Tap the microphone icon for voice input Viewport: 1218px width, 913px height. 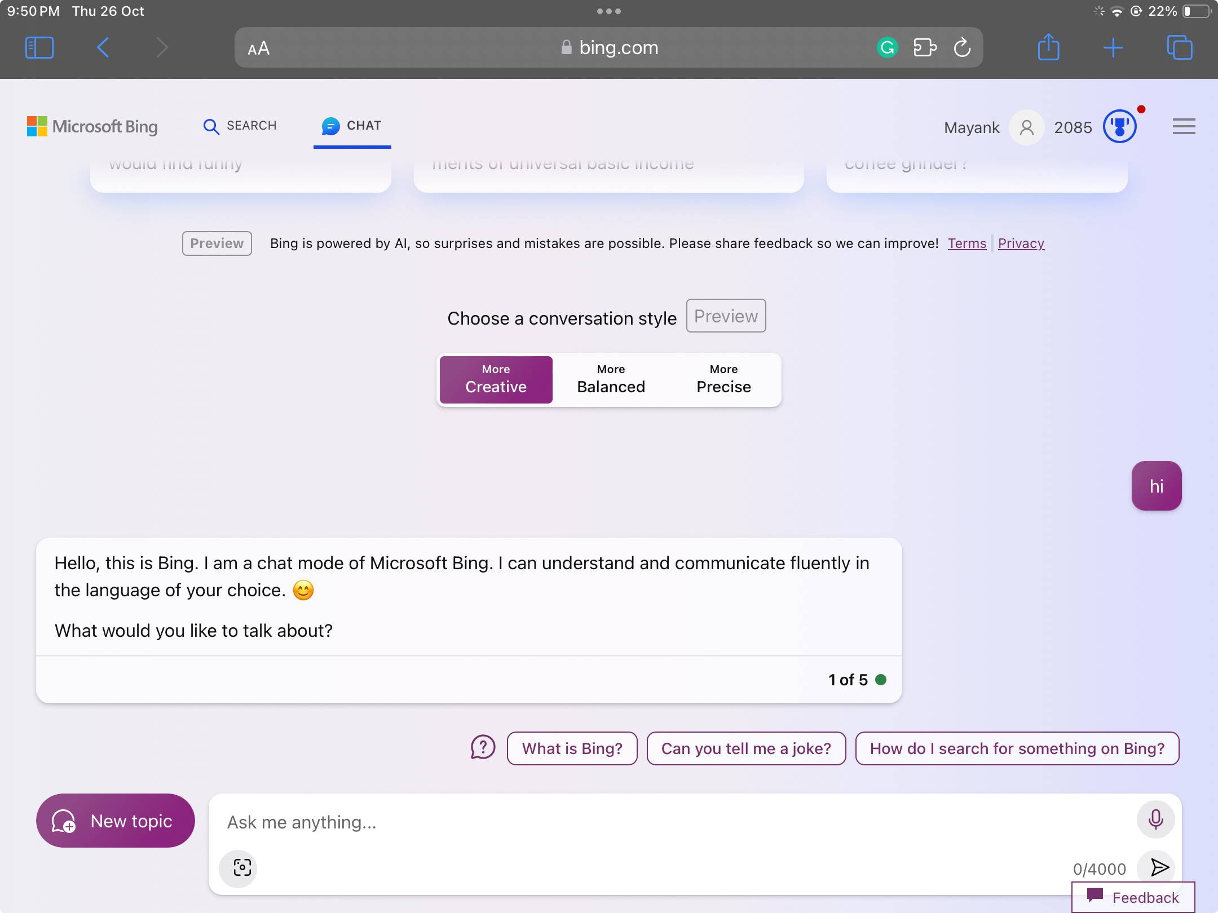click(x=1155, y=819)
